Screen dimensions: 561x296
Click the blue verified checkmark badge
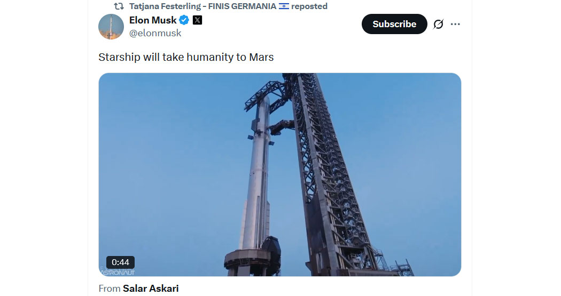[x=184, y=20]
